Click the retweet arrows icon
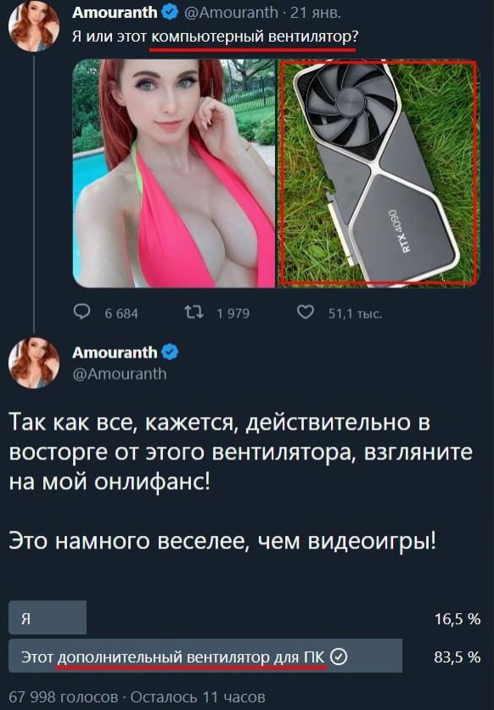The height and width of the screenshot is (710, 494). coord(194,312)
